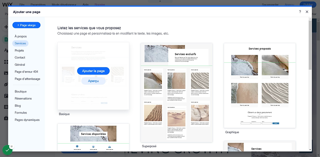Click the scrollbar up arrow

tap(310, 19)
